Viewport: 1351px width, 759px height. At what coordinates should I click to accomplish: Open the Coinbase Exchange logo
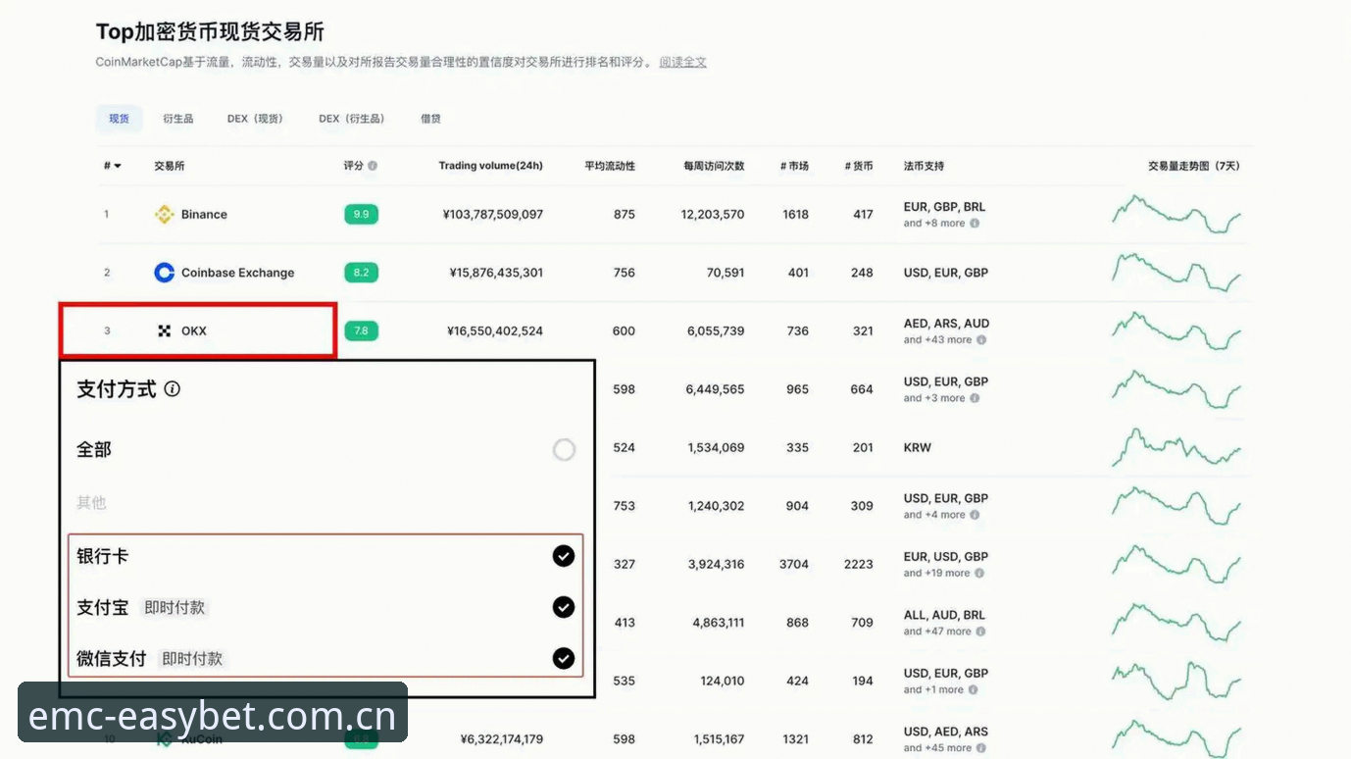pyautogui.click(x=165, y=273)
